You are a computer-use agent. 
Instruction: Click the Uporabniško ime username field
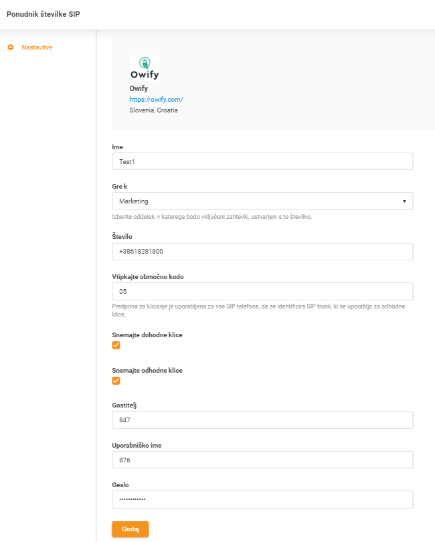261,459
